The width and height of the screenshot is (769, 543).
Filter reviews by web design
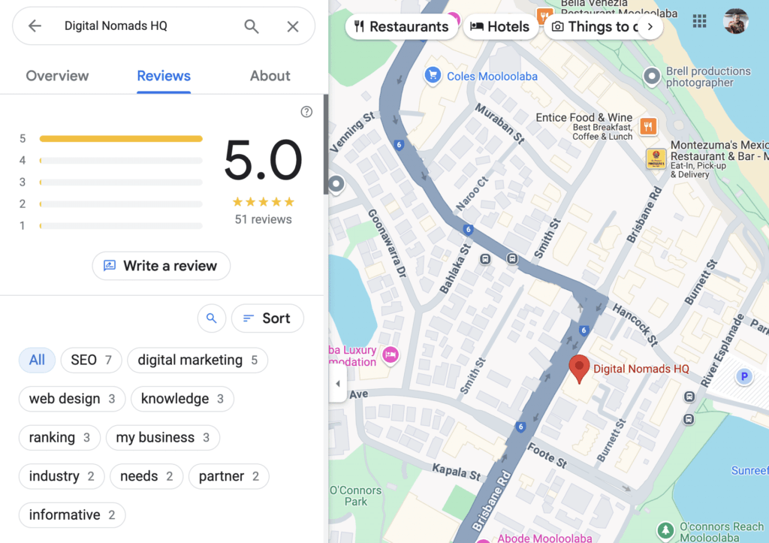pyautogui.click(x=72, y=399)
